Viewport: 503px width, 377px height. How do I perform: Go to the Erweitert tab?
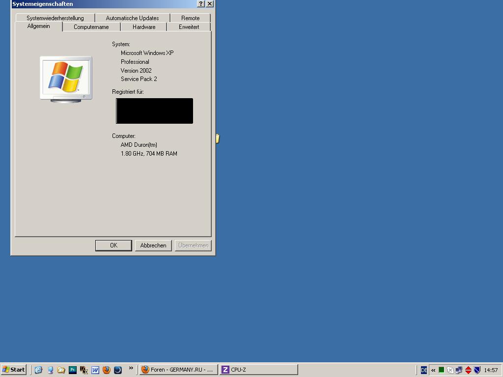coord(189,27)
